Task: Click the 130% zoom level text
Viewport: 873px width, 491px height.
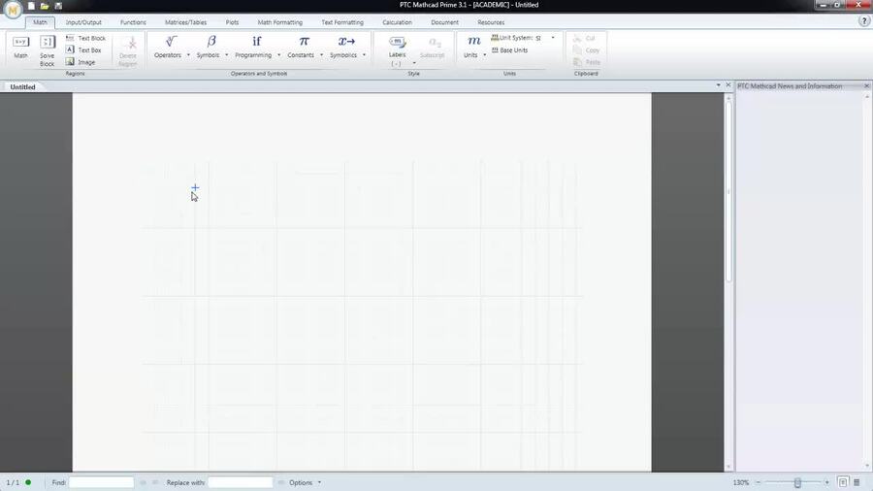Action: click(x=740, y=482)
